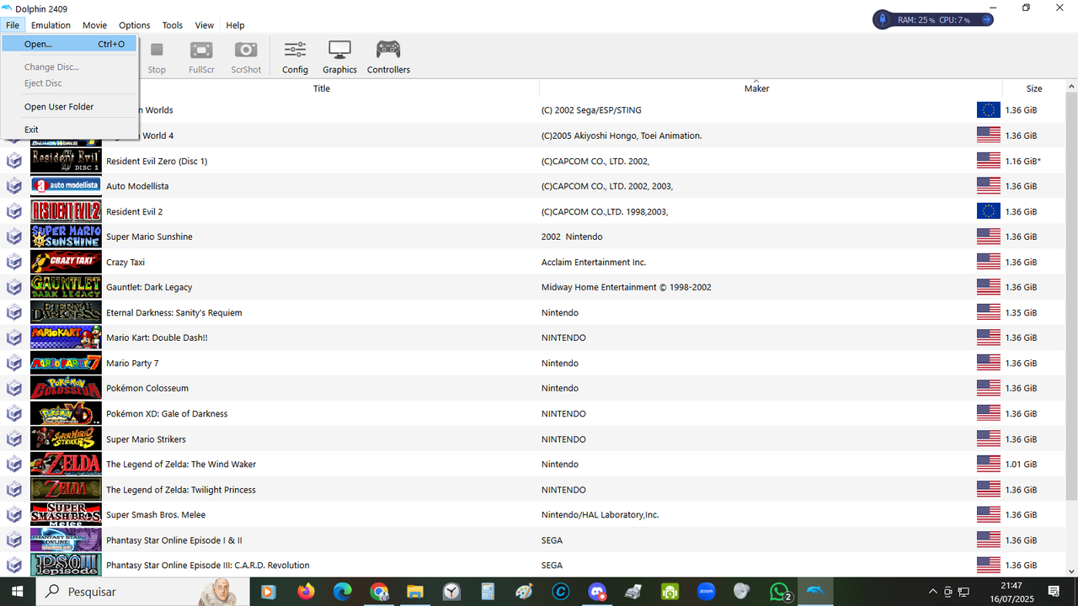Image resolution: width=1078 pixels, height=606 pixels.
Task: Select the Auto Modellista banner thumbnail
Action: pos(66,186)
